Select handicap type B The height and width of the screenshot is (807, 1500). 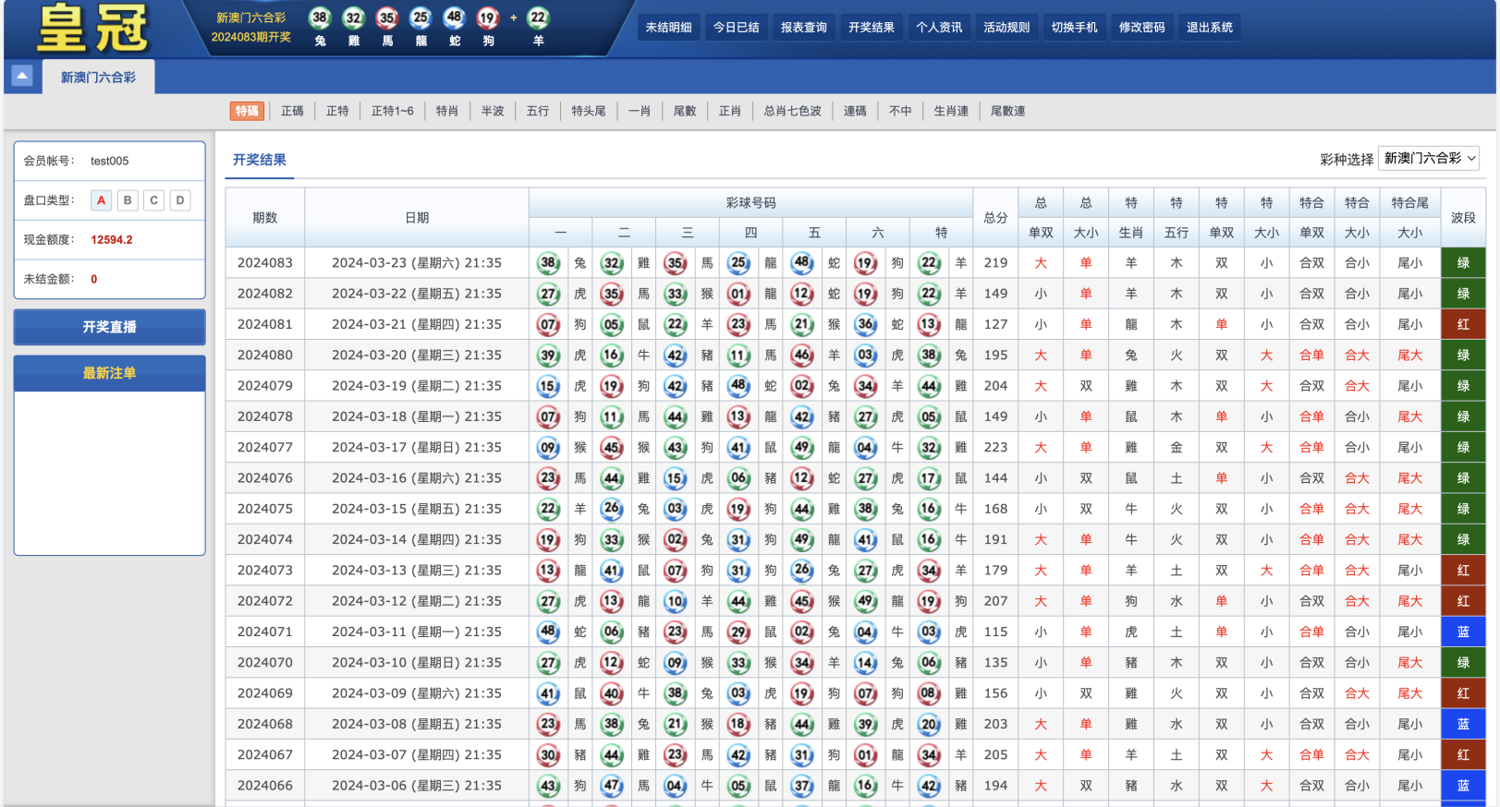[x=128, y=200]
